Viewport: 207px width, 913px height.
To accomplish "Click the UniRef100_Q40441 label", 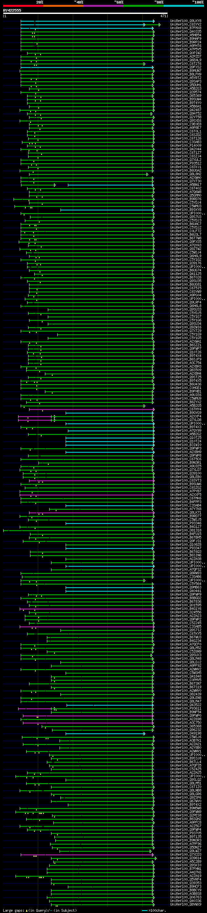I will [x=186, y=591].
